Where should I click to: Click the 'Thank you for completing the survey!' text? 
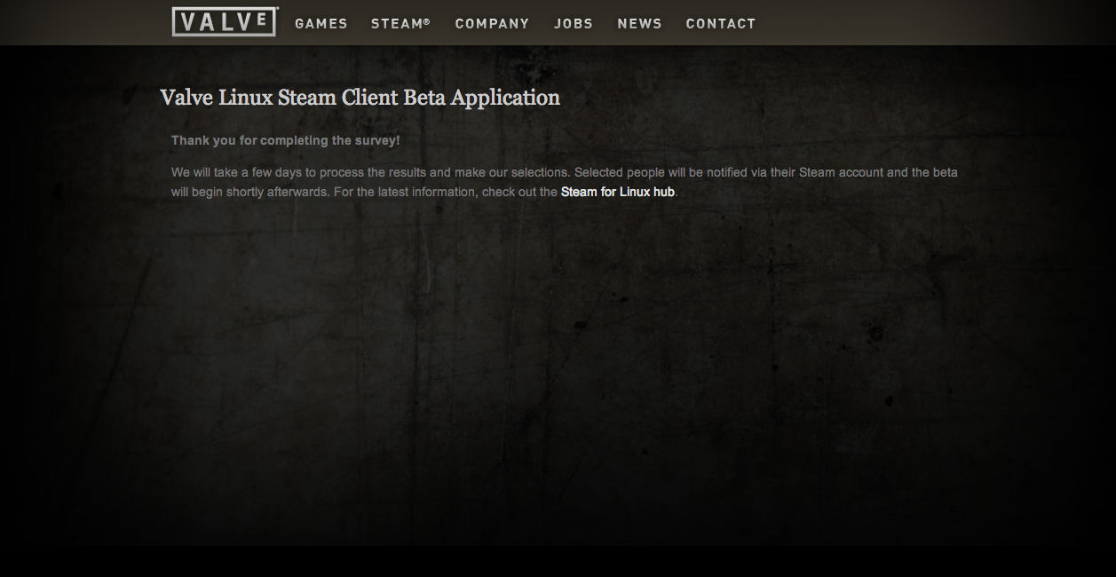point(286,140)
